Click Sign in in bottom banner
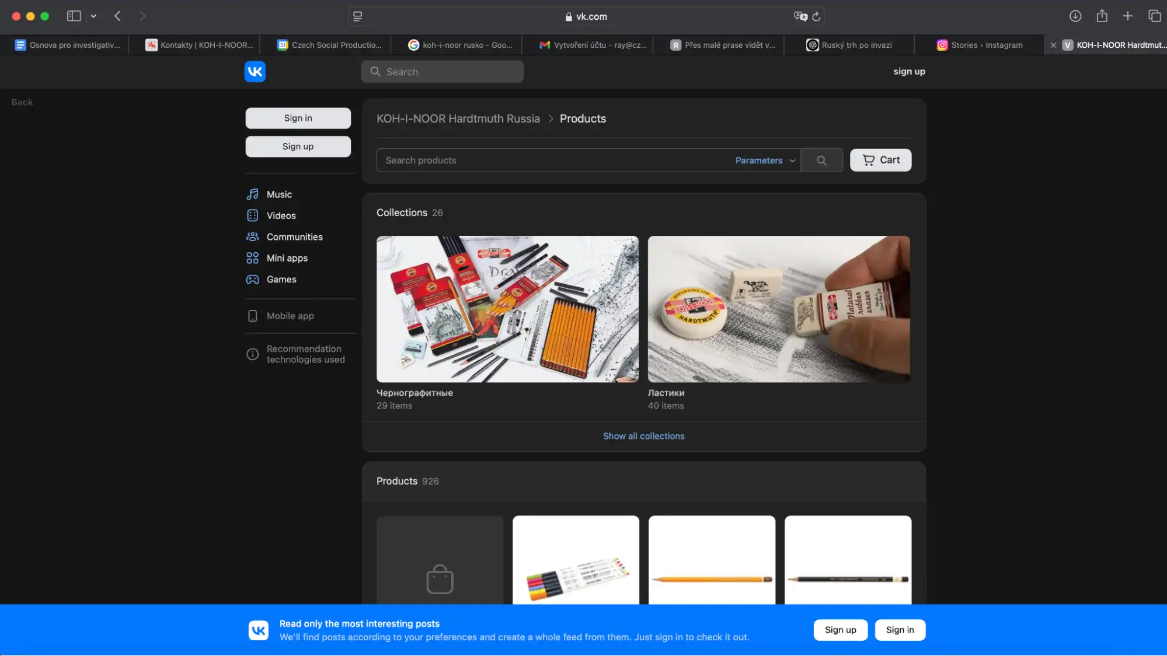Screen dimensions: 1167x656 (x=900, y=630)
